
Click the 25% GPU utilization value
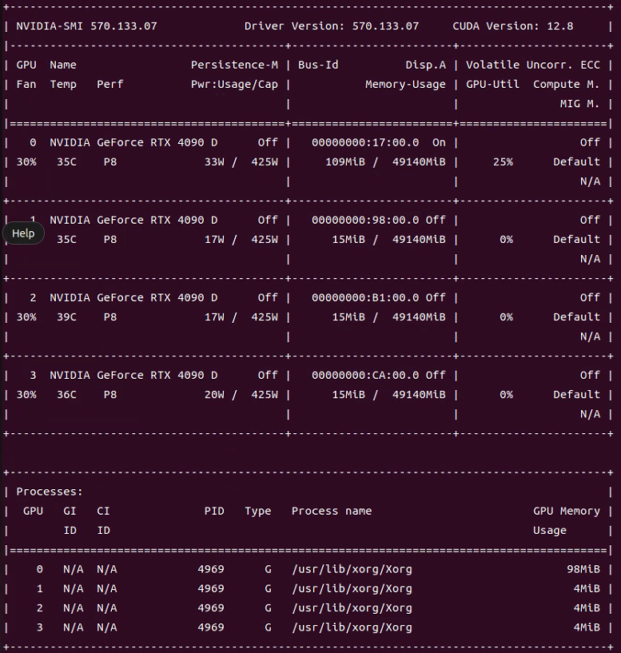[504, 162]
